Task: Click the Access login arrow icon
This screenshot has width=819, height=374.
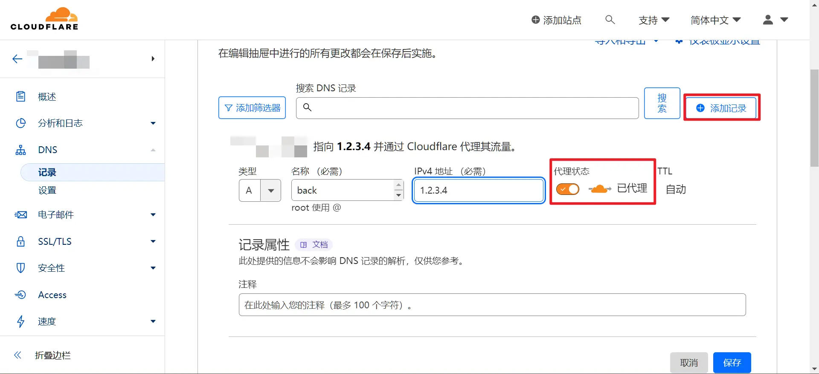Action: point(20,295)
